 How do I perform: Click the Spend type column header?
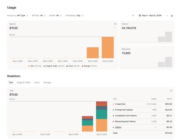click(169, 99)
